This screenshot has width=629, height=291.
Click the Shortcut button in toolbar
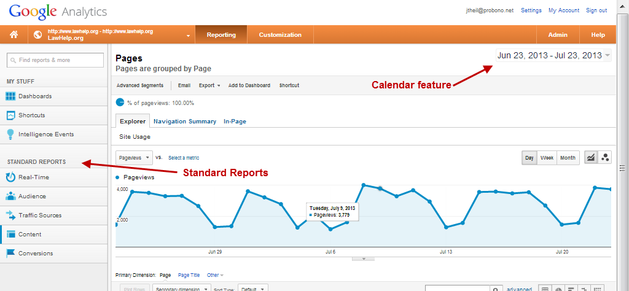point(289,85)
